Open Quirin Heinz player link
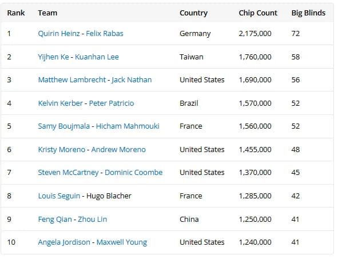This screenshot has height=259, width=338. pyautogui.click(x=59, y=34)
